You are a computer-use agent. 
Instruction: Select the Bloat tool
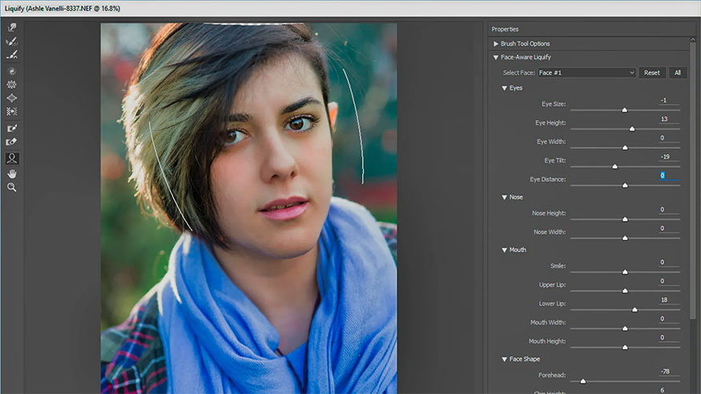(12, 98)
